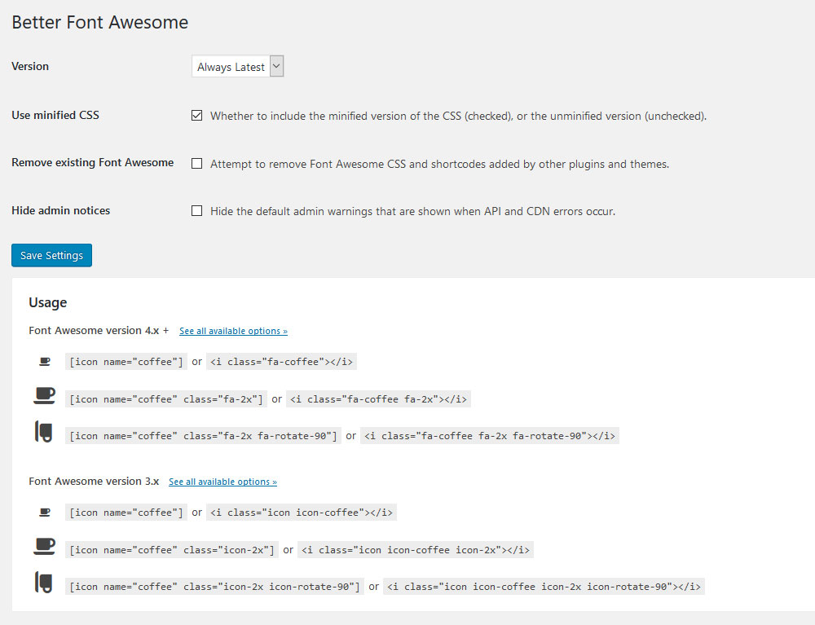This screenshot has height=625, width=815.
Task: Enable Hide admin notices
Action: (196, 210)
